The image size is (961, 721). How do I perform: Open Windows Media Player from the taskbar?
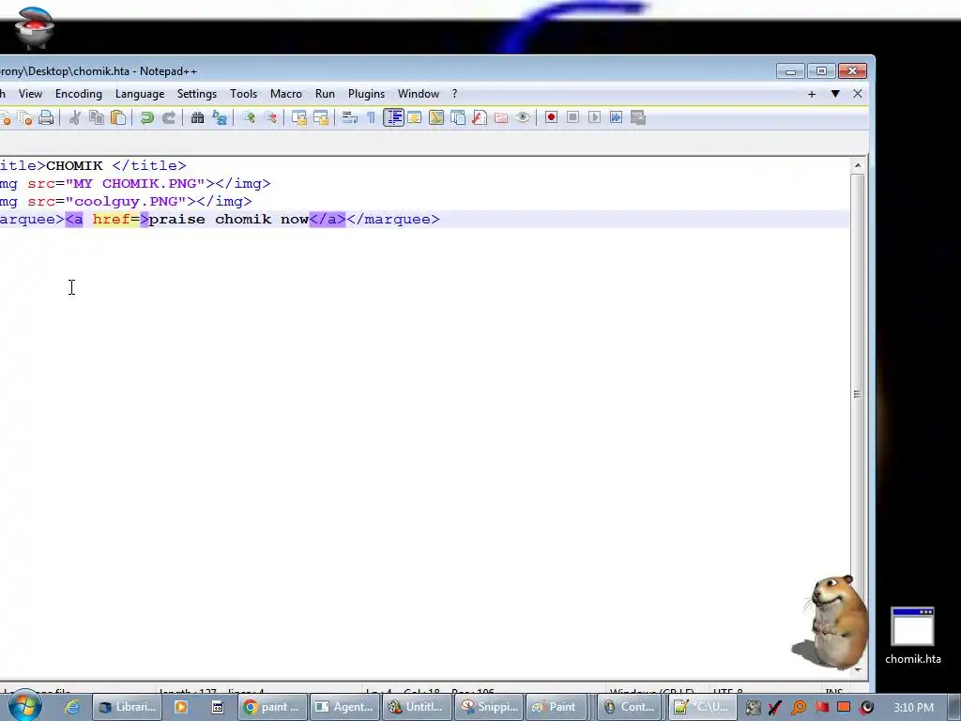pos(181,707)
